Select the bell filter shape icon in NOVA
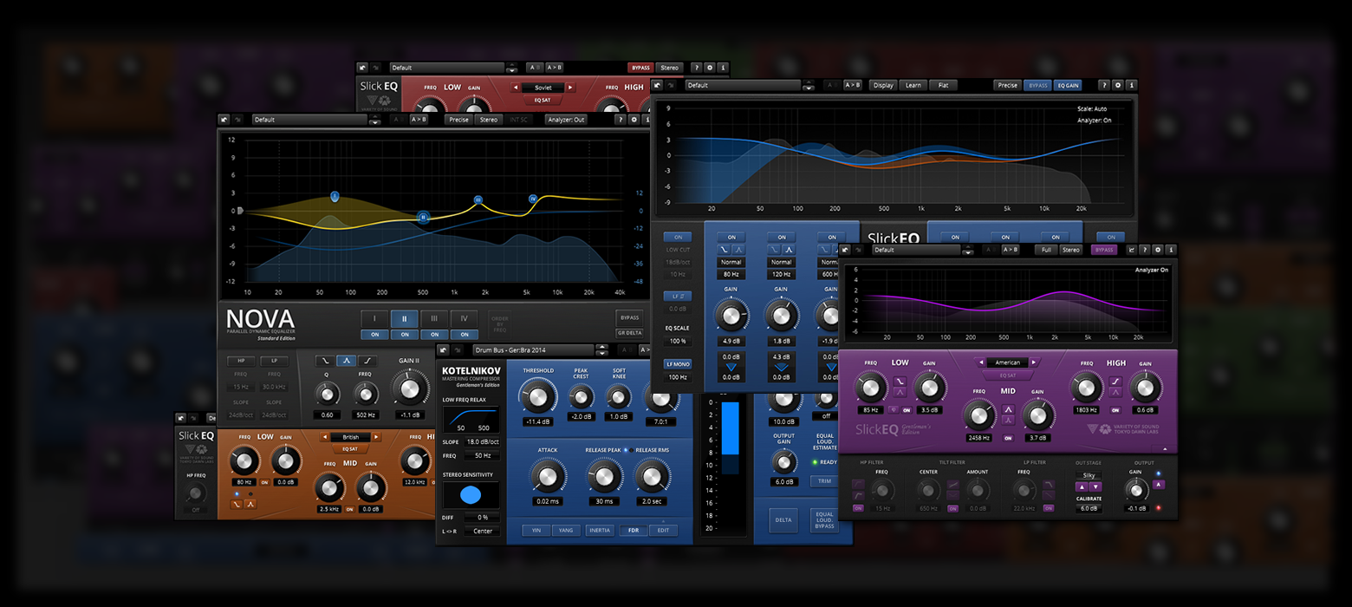Image resolution: width=1352 pixels, height=607 pixels. [x=347, y=361]
